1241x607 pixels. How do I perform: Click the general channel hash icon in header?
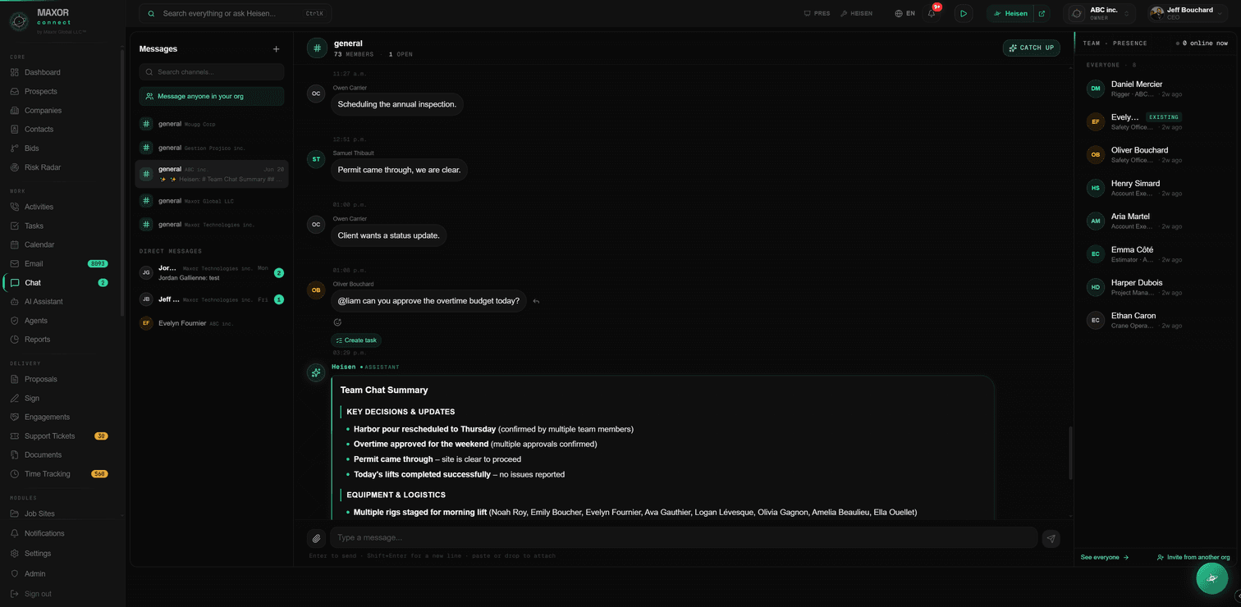coord(317,48)
